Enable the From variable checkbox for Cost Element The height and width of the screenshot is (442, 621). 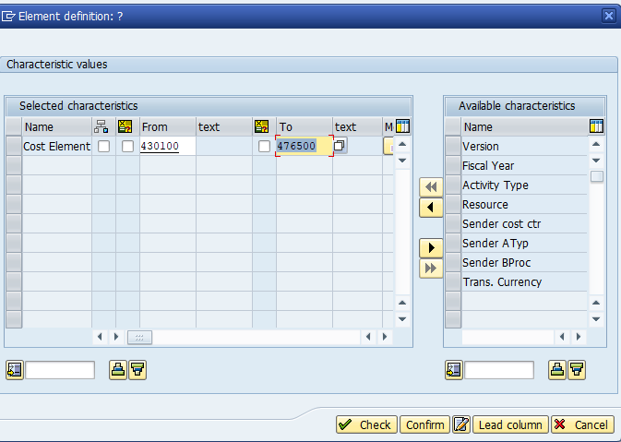127,146
